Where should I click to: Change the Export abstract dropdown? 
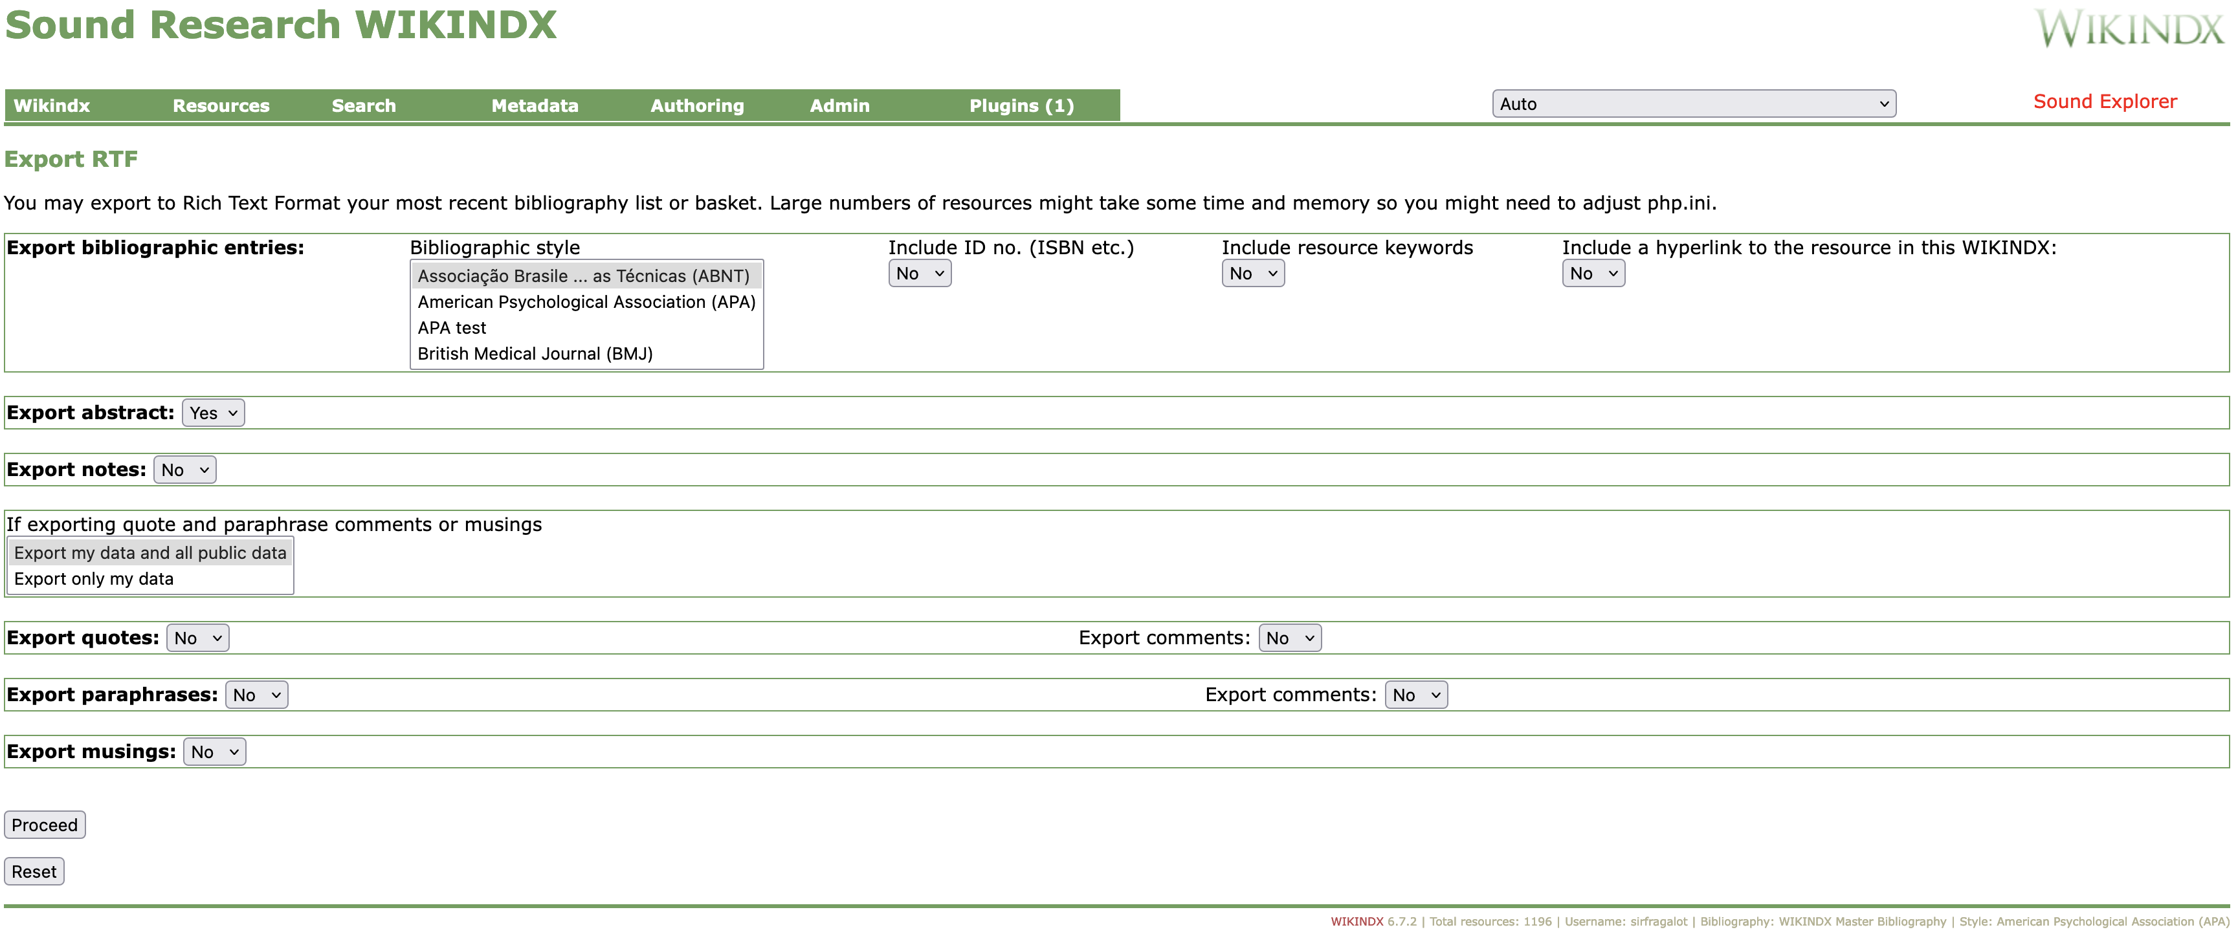[x=213, y=413]
